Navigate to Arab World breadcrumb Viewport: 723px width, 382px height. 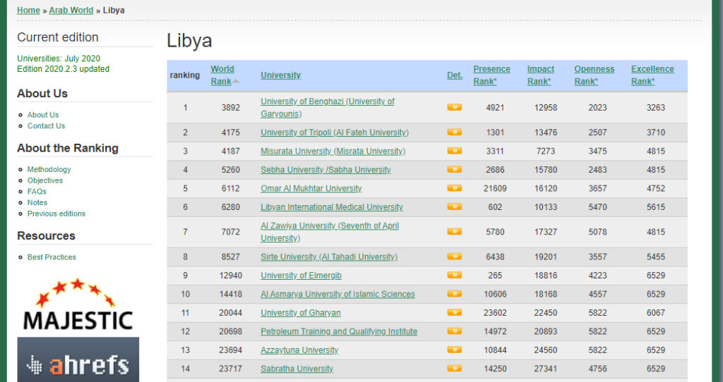71,11
